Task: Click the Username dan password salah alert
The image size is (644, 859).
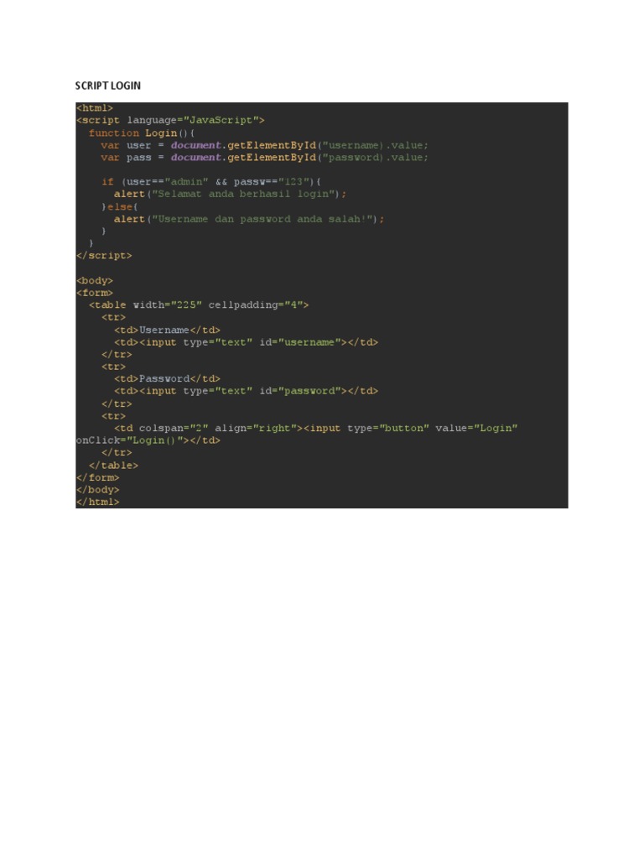Action: pyautogui.click(x=249, y=219)
